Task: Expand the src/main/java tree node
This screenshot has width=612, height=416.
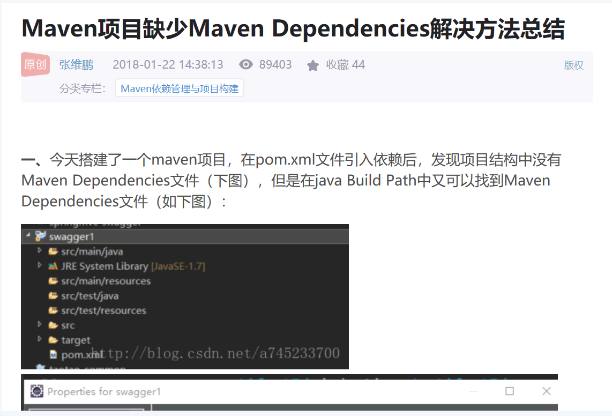Action: click(x=40, y=250)
